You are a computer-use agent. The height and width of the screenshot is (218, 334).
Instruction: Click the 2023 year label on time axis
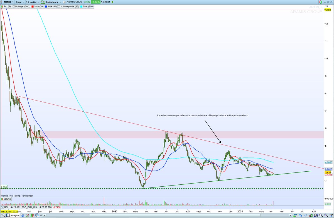(115, 211)
